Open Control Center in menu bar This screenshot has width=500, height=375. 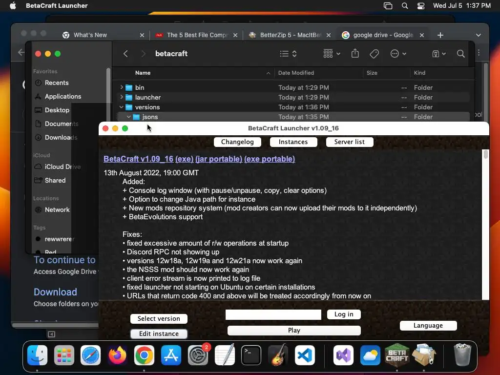(x=421, y=6)
